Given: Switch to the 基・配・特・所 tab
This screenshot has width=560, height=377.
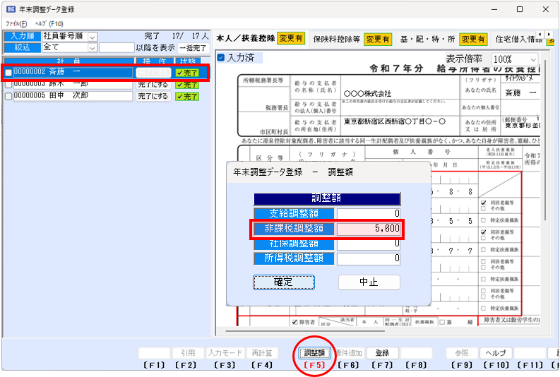Looking at the screenshot, I should point(427,40).
